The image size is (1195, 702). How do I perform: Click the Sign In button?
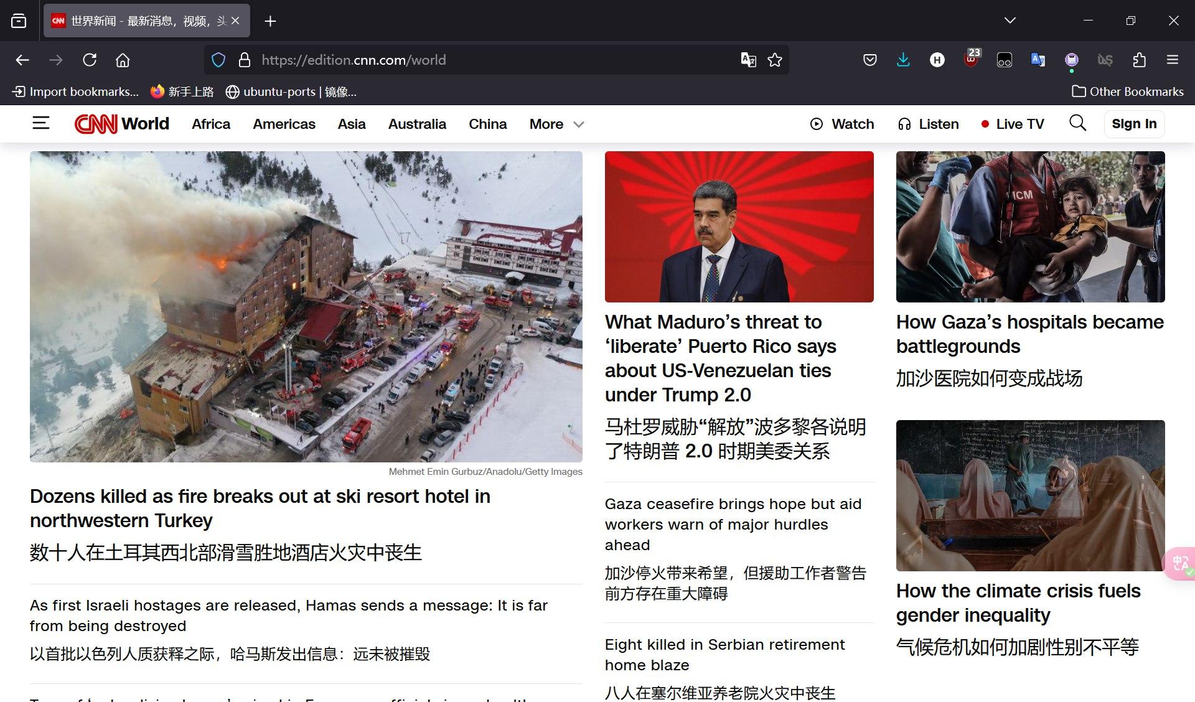[1133, 124]
